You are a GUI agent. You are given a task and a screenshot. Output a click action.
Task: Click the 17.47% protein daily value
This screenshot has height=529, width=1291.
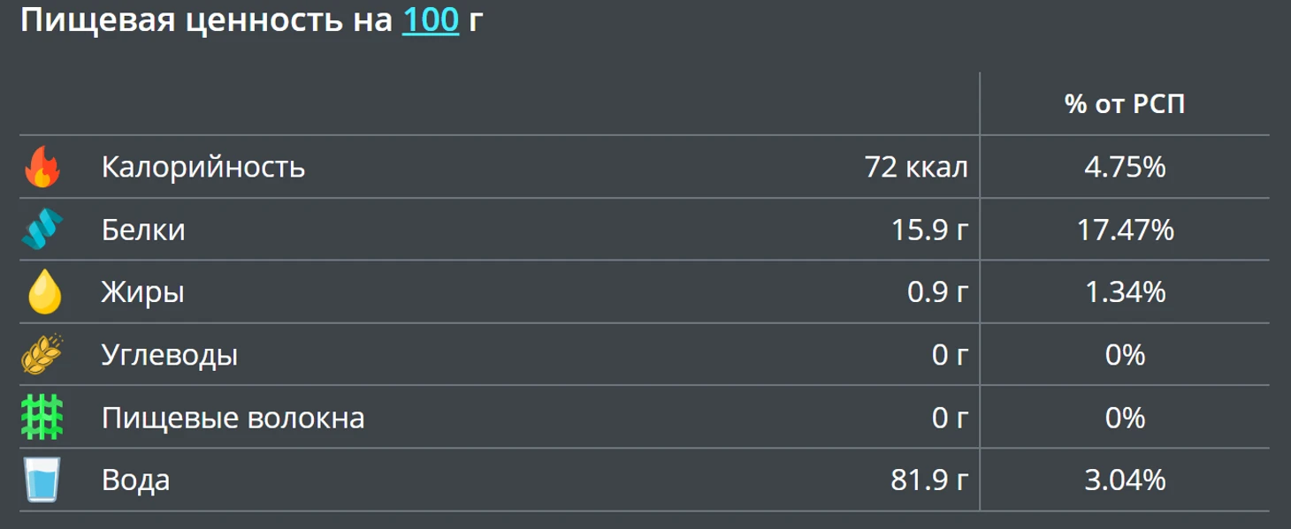[x=1125, y=230]
